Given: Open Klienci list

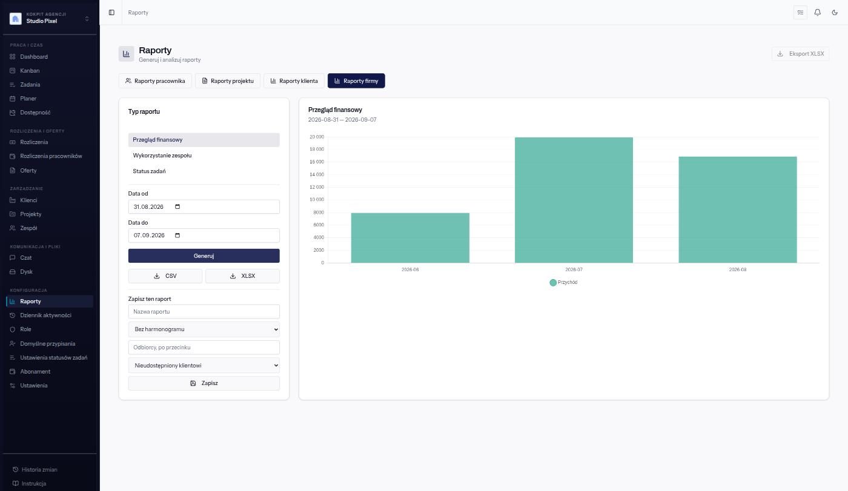Looking at the screenshot, I should tap(50, 200).
